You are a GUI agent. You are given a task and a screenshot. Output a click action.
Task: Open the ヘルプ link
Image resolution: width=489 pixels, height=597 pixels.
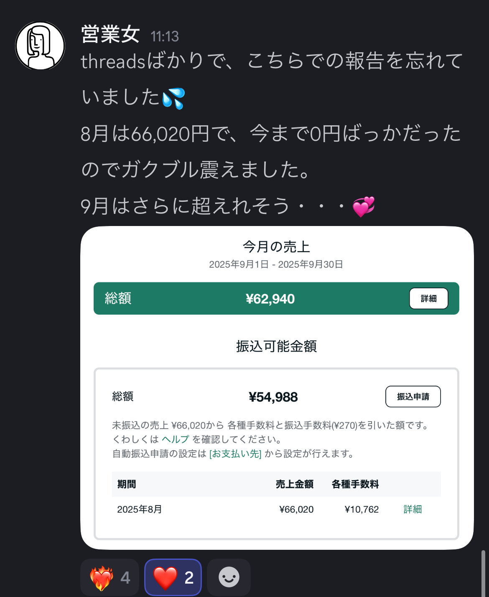pos(175,439)
